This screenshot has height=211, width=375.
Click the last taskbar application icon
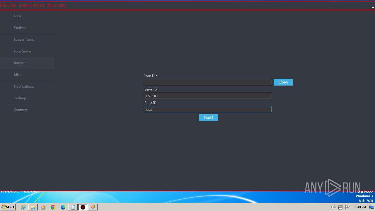(93, 207)
